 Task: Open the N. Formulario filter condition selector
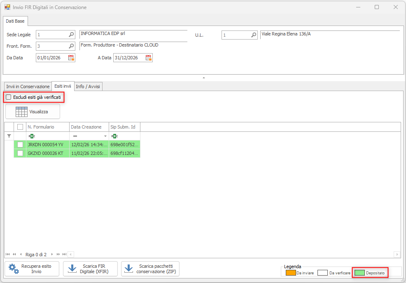click(32, 136)
